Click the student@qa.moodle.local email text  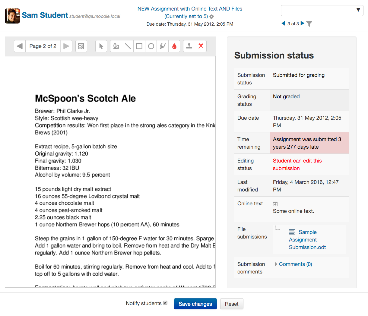95,16
